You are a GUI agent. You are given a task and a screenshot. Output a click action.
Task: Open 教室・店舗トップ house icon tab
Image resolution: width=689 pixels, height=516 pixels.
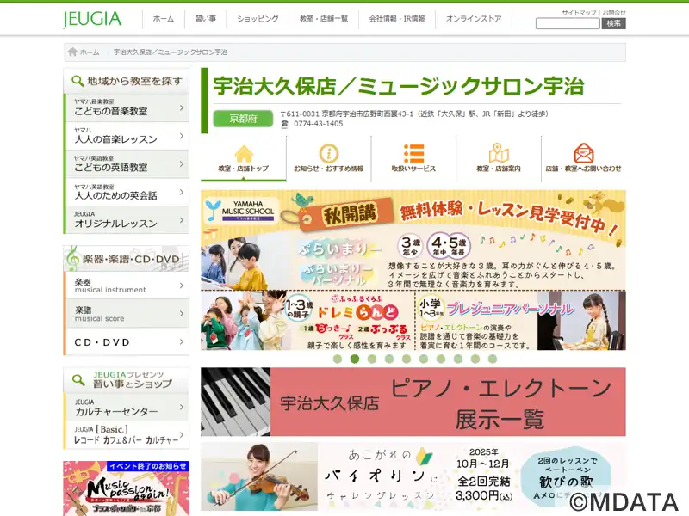click(244, 154)
